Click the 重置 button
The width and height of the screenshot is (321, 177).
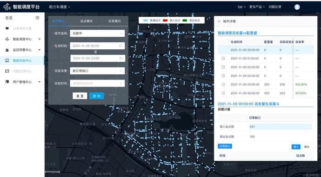[x=80, y=96]
